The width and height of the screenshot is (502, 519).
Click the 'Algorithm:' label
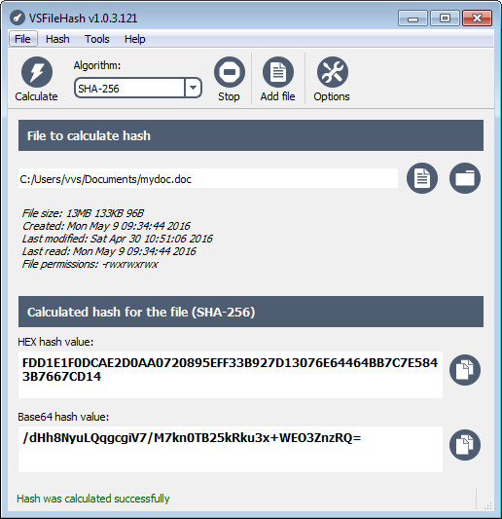(x=97, y=65)
